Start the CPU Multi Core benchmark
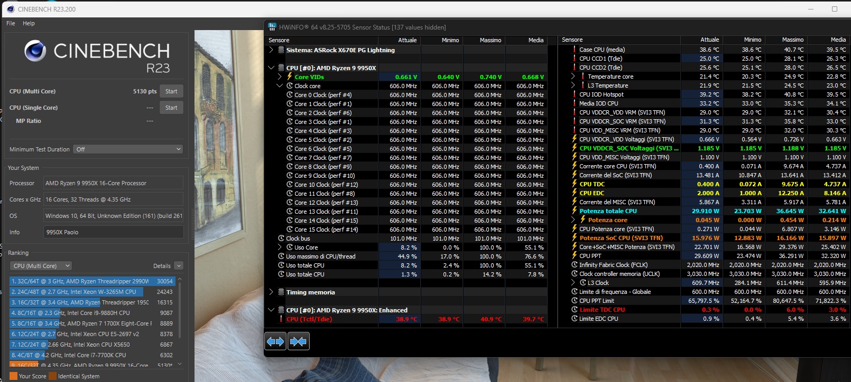The width and height of the screenshot is (851, 382). (x=171, y=91)
